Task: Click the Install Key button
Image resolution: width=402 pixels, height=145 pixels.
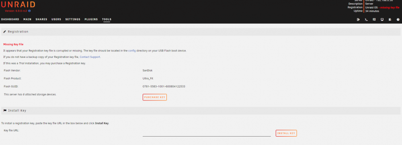Action: point(286,133)
